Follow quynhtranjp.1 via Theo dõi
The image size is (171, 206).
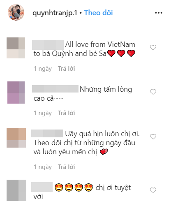(98, 13)
